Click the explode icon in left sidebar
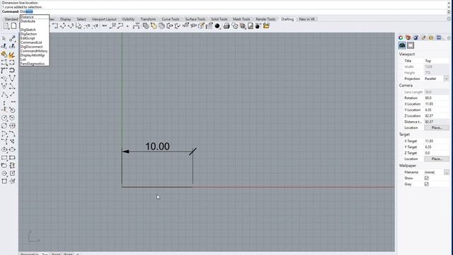This screenshot has height=255, width=453. (12, 55)
